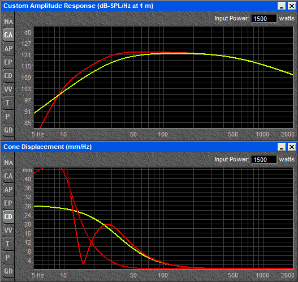Open AP graph in Cone Displacement window
Screen dimensions: 298x282
pos(8,190)
